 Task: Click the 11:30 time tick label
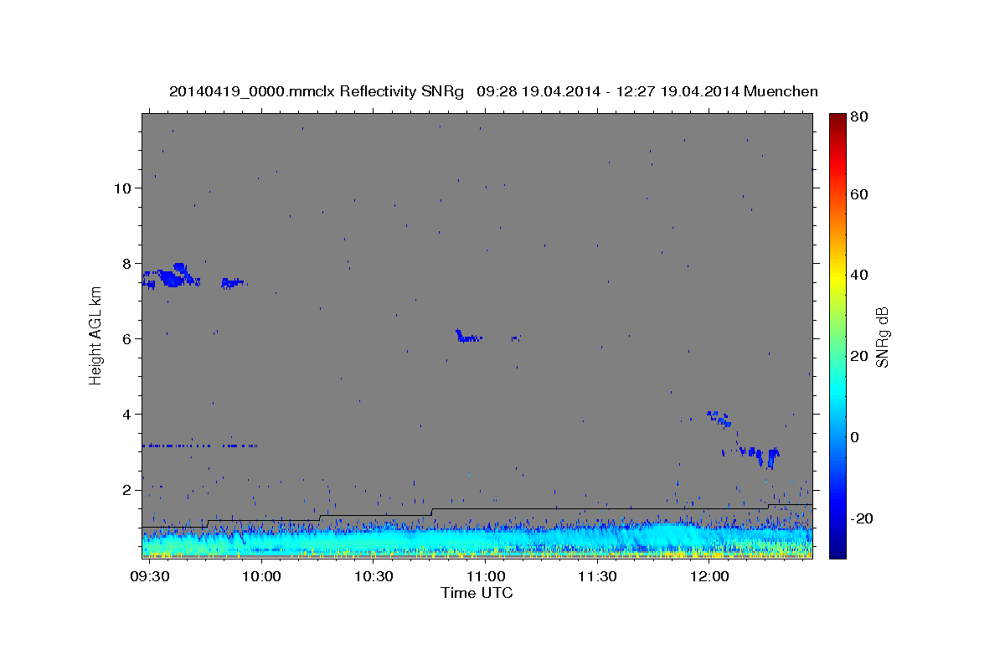(597, 577)
